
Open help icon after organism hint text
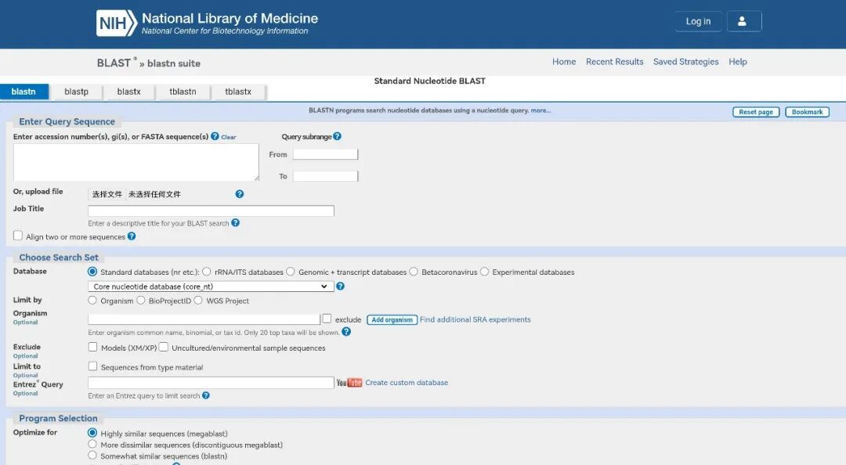(346, 332)
